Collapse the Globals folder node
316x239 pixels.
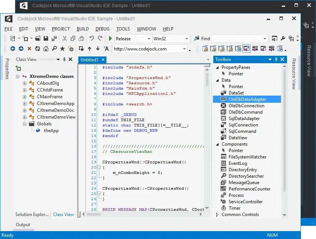point(24,124)
